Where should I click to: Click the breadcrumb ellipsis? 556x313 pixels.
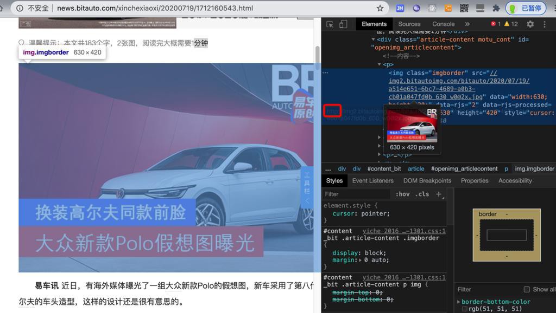tap(328, 169)
